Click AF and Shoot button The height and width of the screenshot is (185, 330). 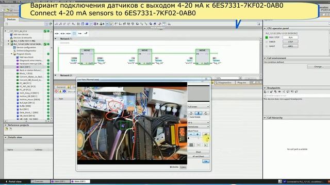coord(199,156)
